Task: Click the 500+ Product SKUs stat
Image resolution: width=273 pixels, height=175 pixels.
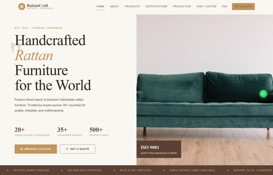Action: (x=99, y=132)
